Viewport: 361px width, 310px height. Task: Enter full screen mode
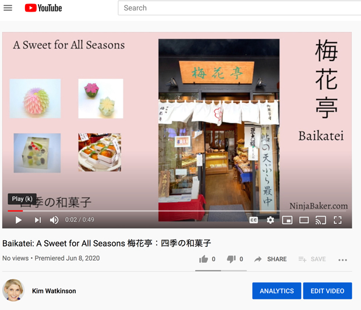pyautogui.click(x=337, y=220)
